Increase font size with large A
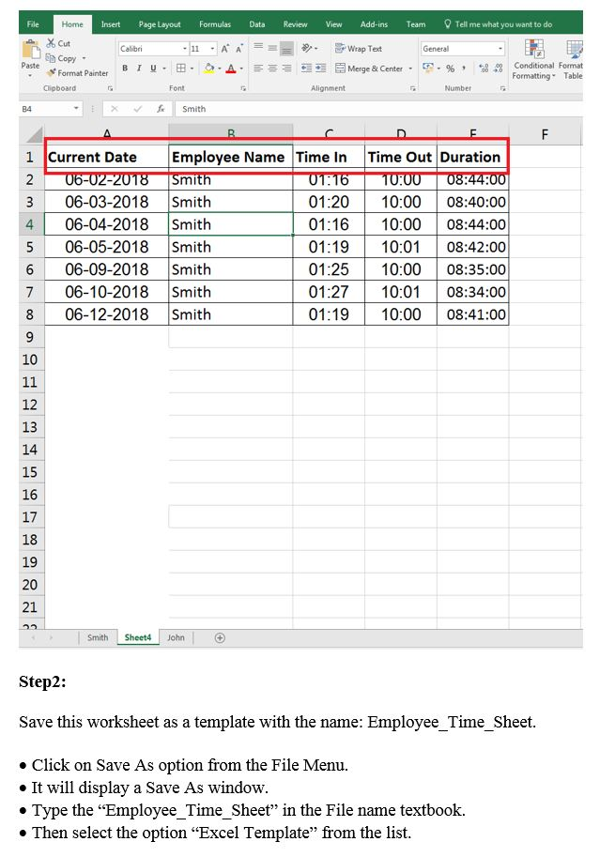Viewport: 615px width, 857px height. [224, 49]
